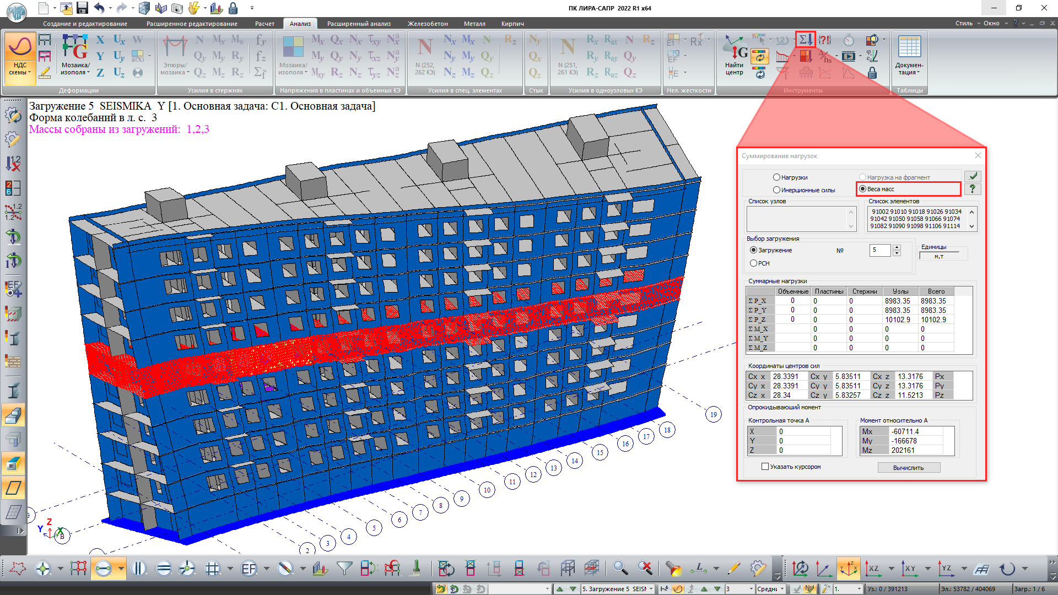
Task: Click the XZ projection view icon
Action: [x=873, y=569]
